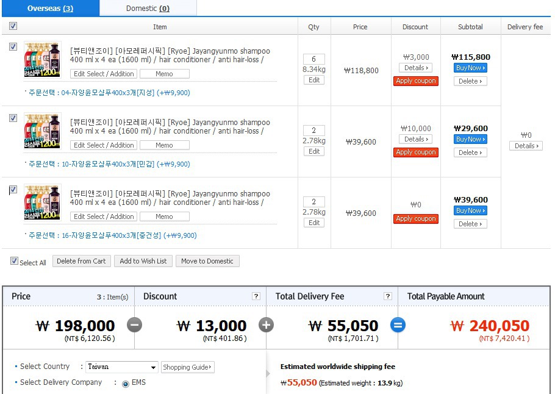Click the blue equals circle icon in summary

pos(398,325)
